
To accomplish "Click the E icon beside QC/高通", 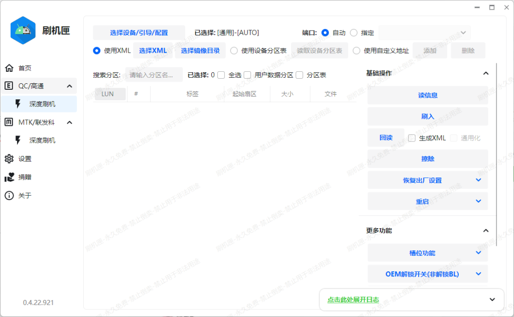I will click(x=8, y=86).
